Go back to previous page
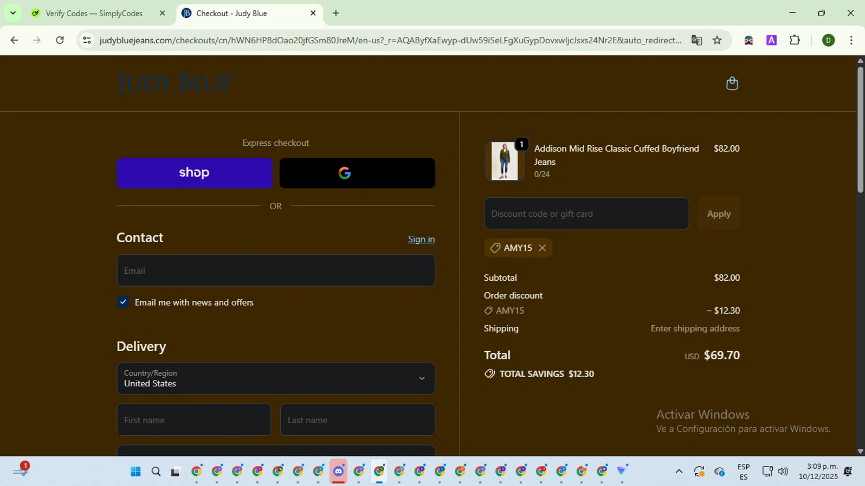 [x=14, y=40]
